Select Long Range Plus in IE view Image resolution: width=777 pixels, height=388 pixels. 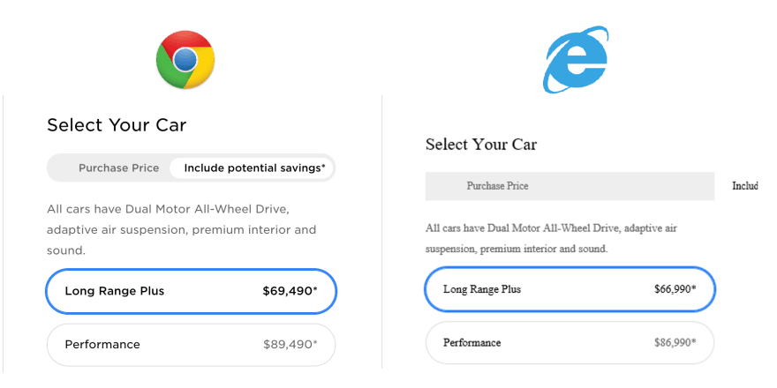click(570, 289)
